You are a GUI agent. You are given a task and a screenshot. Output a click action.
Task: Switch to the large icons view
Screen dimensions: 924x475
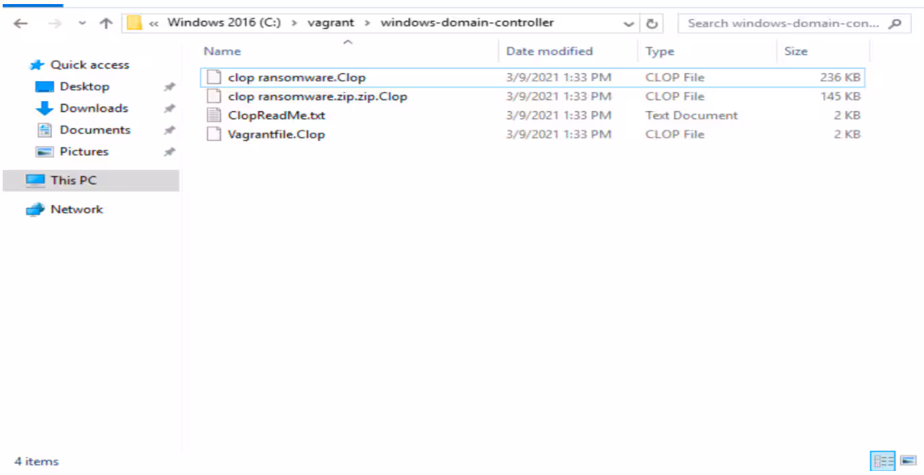[x=908, y=461]
